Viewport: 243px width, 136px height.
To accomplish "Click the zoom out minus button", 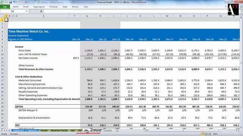I will tap(221, 134).
